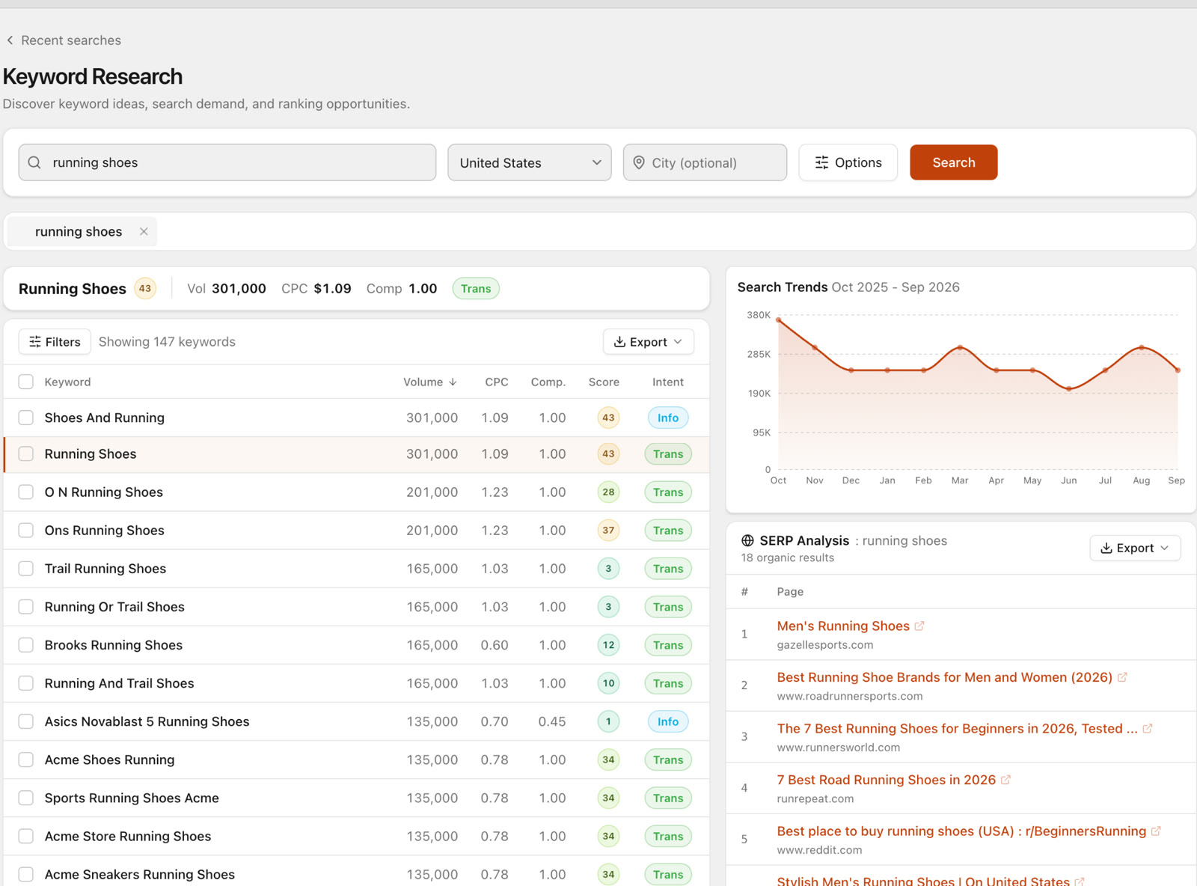Click the magnifier icon in keyword field

coord(34,162)
